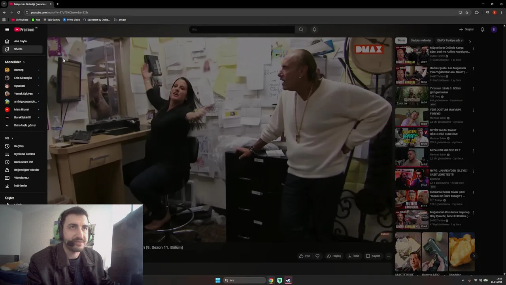Start voice search with the microphone icon
The height and width of the screenshot is (285, 506).
pyautogui.click(x=314, y=29)
